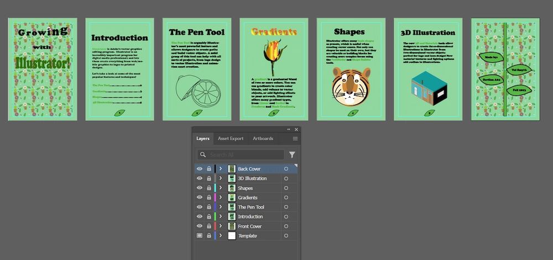Expand the Front Cover layer
The width and height of the screenshot is (553, 260).
pyautogui.click(x=221, y=226)
